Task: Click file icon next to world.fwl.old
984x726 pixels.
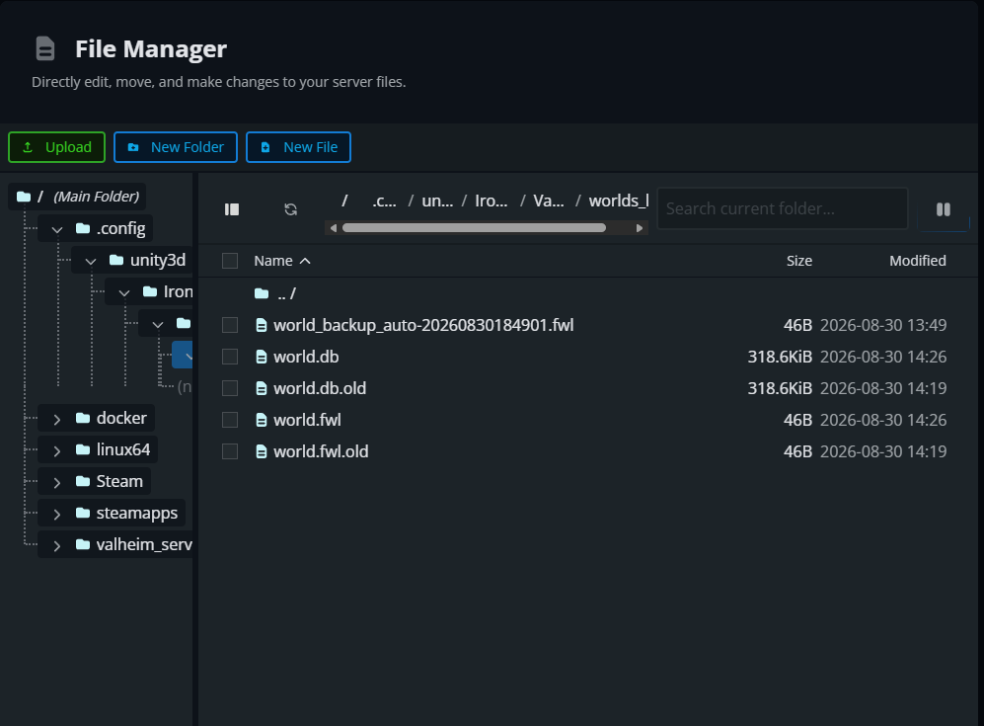Action: (x=262, y=451)
